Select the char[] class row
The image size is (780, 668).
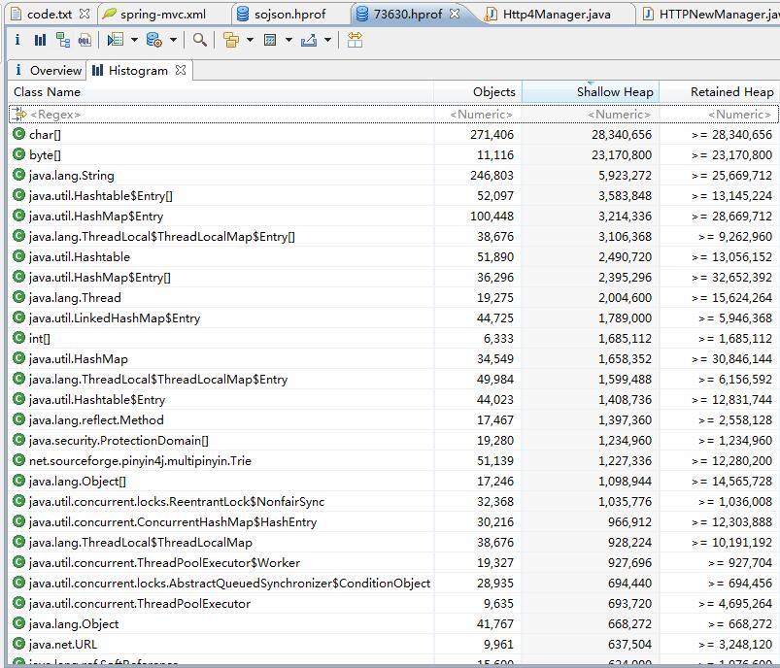393,134
